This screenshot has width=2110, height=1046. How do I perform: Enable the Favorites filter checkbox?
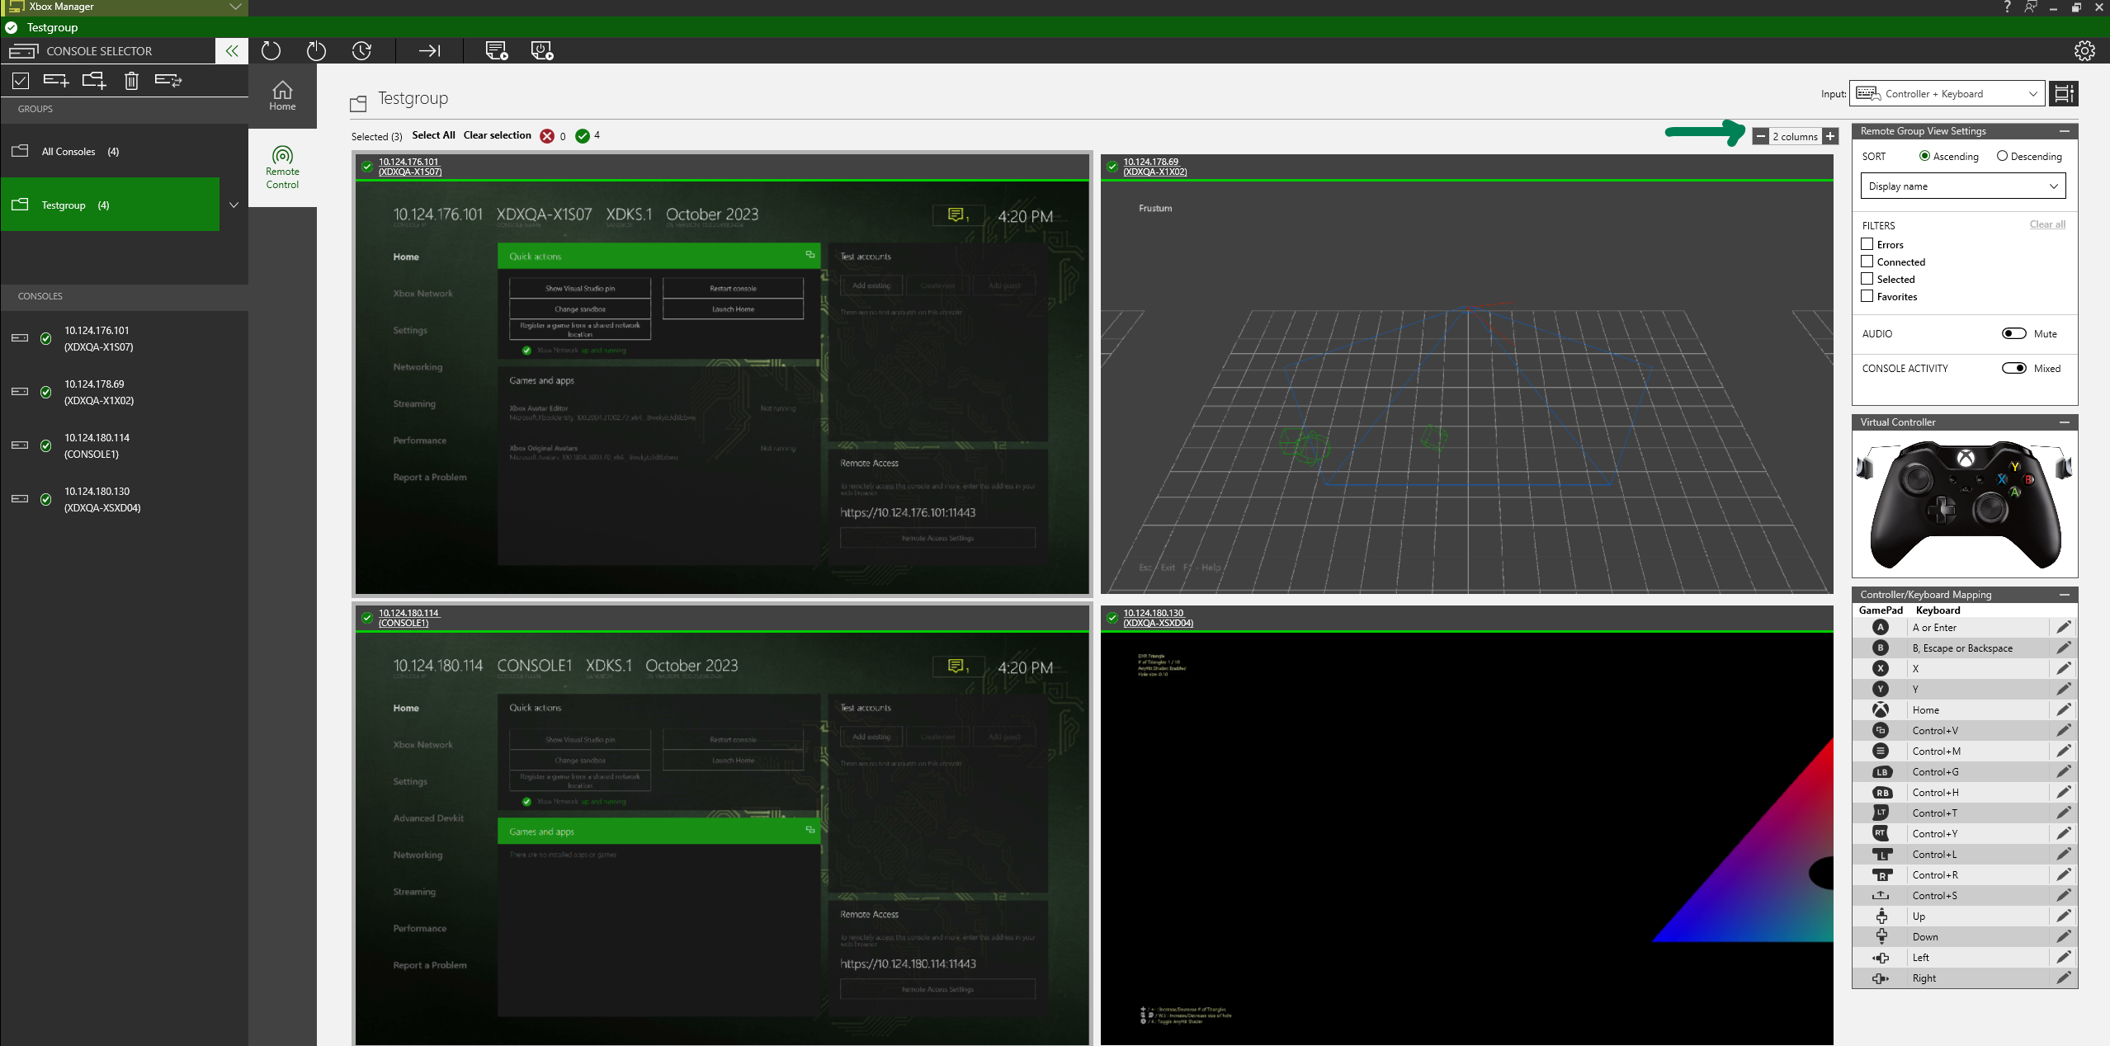click(1867, 296)
